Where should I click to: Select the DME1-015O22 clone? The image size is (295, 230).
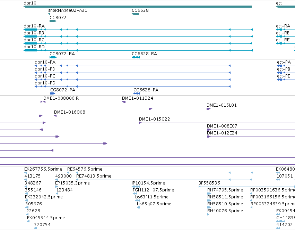tap(217, 123)
